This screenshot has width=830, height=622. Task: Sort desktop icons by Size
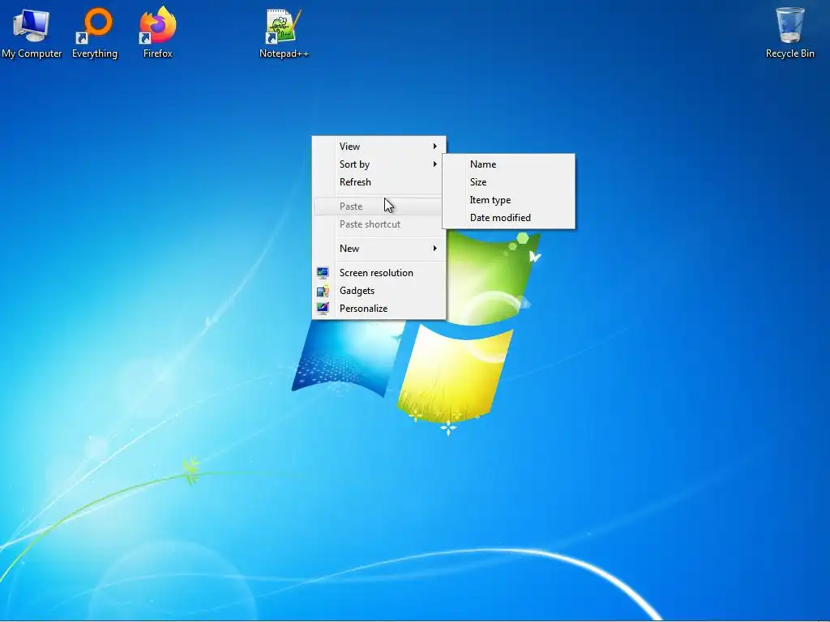509,182
